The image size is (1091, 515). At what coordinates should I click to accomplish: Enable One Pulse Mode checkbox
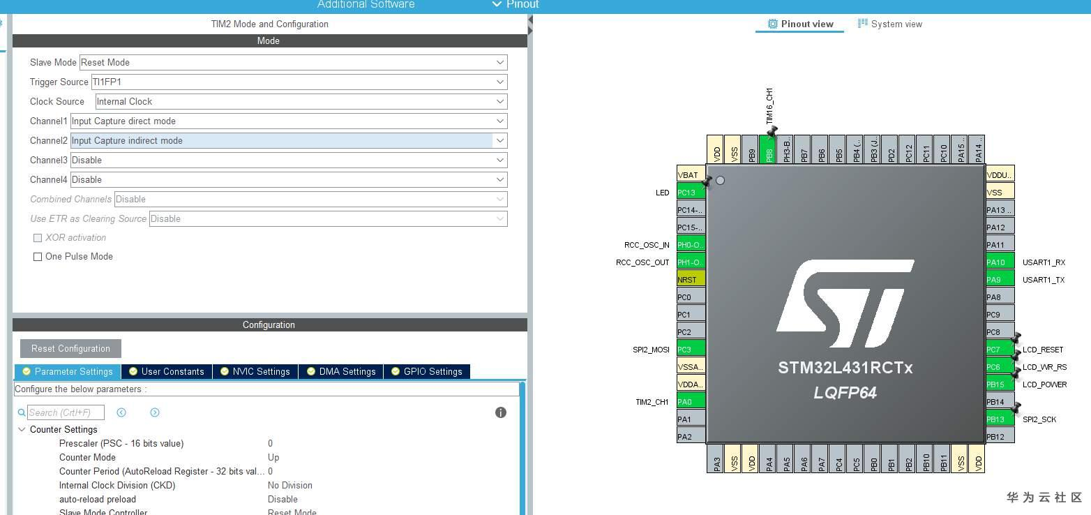[38, 257]
